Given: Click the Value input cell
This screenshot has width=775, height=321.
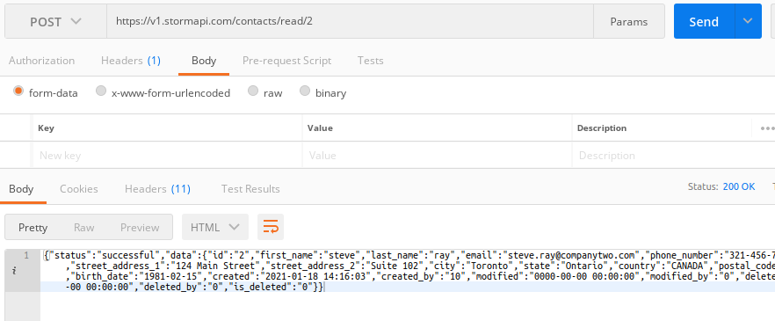Looking at the screenshot, I should coord(437,156).
